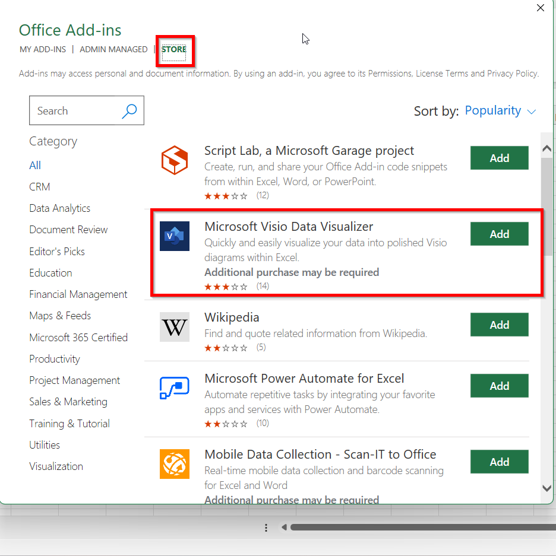
Task: Add Script Lab add-in
Action: (499, 158)
